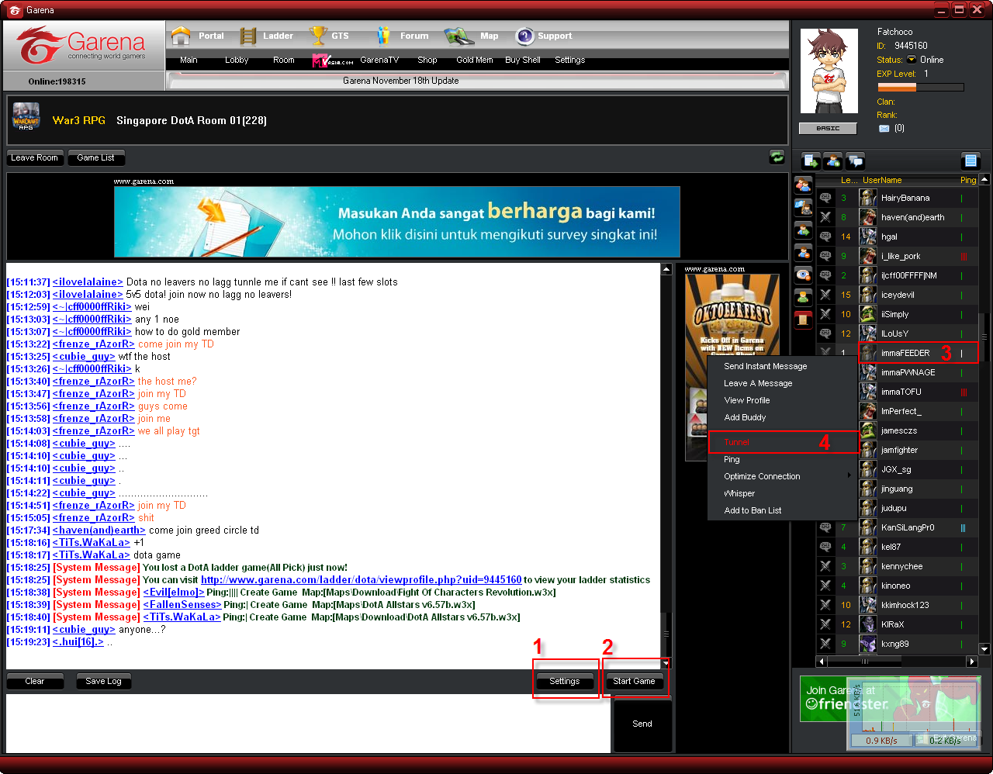Open the Buy Shell menu tab
Viewport: 993px width, 774px height.
(523, 60)
